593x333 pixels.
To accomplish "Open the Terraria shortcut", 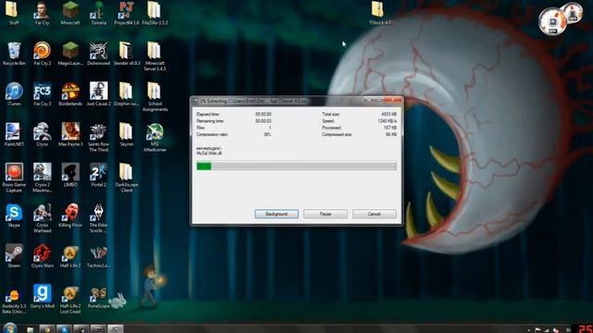I will coord(98,13).
